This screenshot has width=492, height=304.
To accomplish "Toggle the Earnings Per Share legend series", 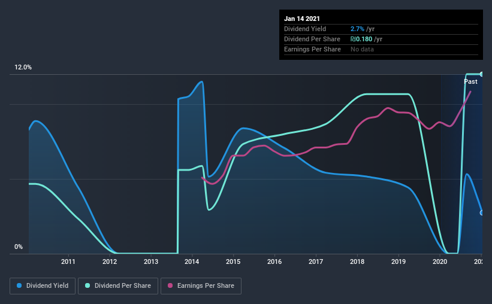I will point(201,286).
